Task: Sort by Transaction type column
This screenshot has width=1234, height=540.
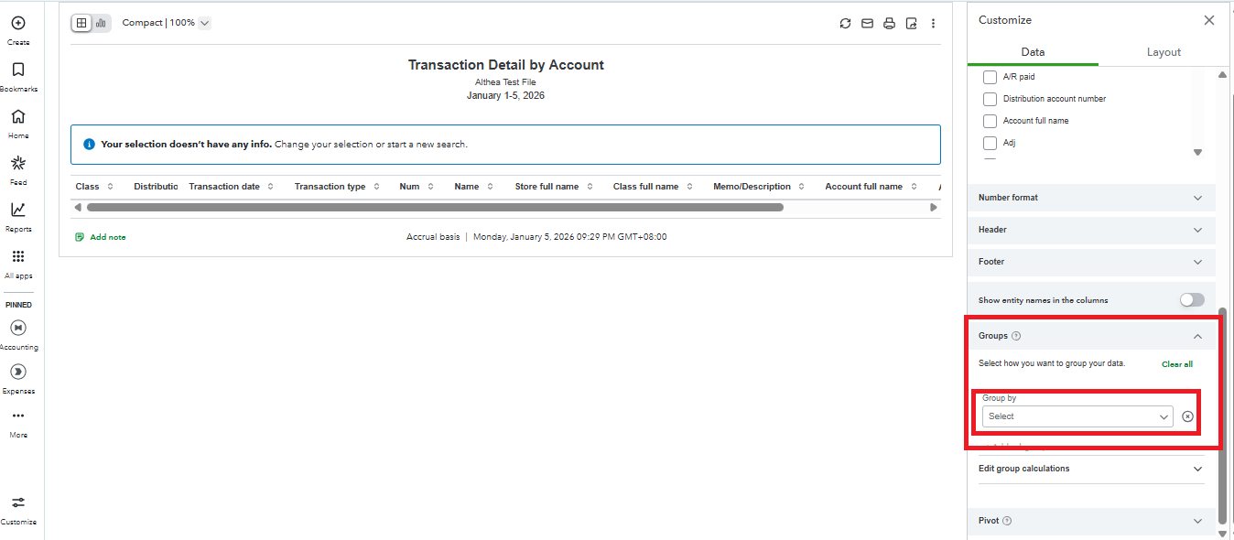Action: click(x=375, y=187)
